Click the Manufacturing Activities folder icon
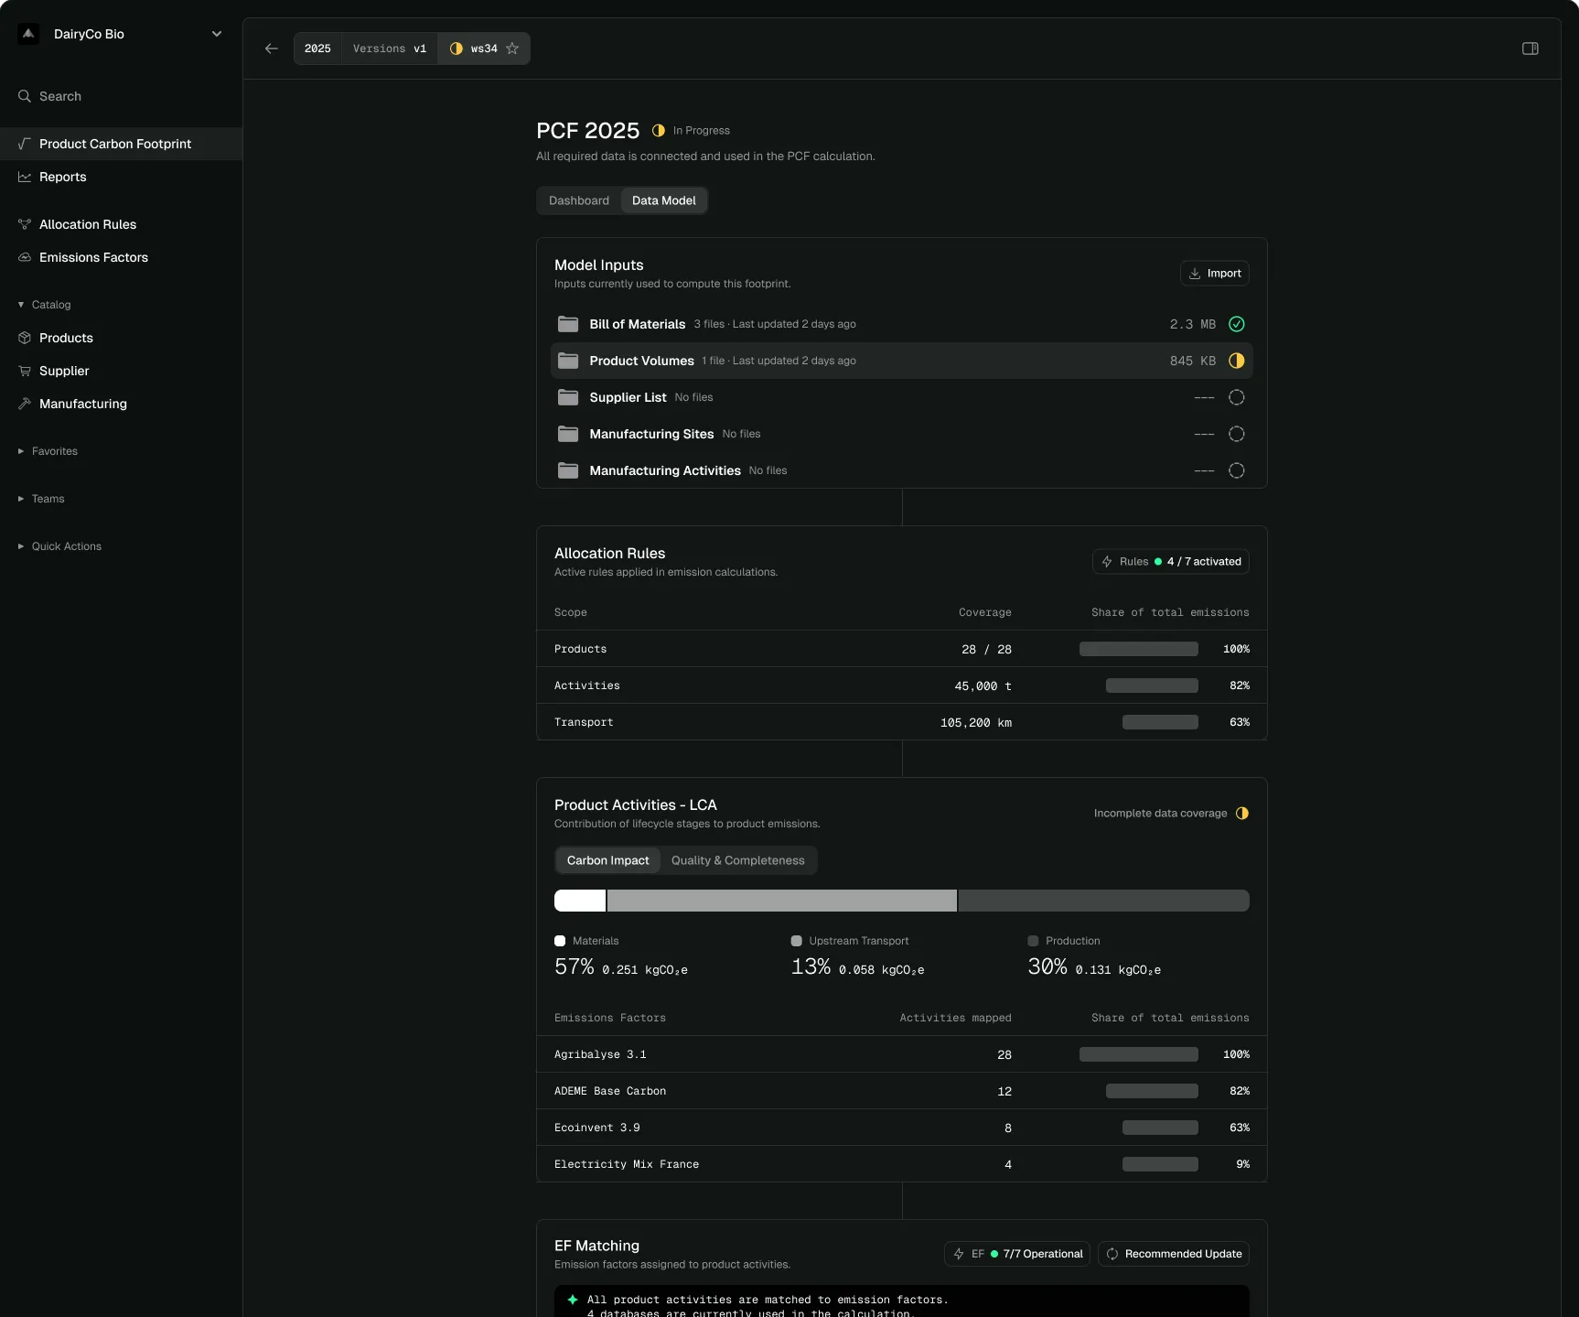This screenshot has height=1317, width=1579. pos(568,470)
